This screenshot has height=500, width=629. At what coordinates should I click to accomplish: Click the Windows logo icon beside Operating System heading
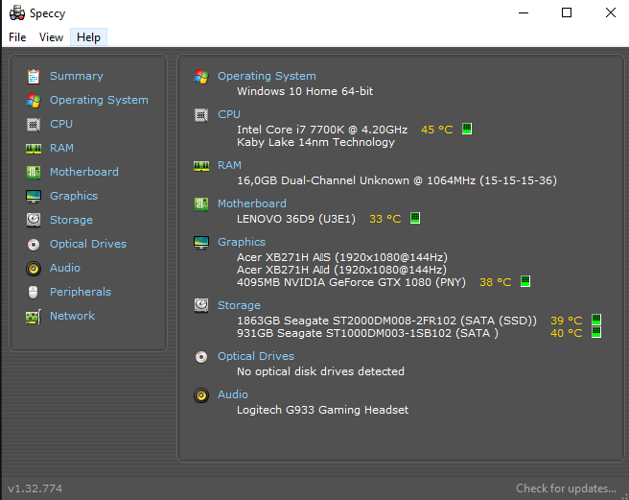click(x=201, y=76)
